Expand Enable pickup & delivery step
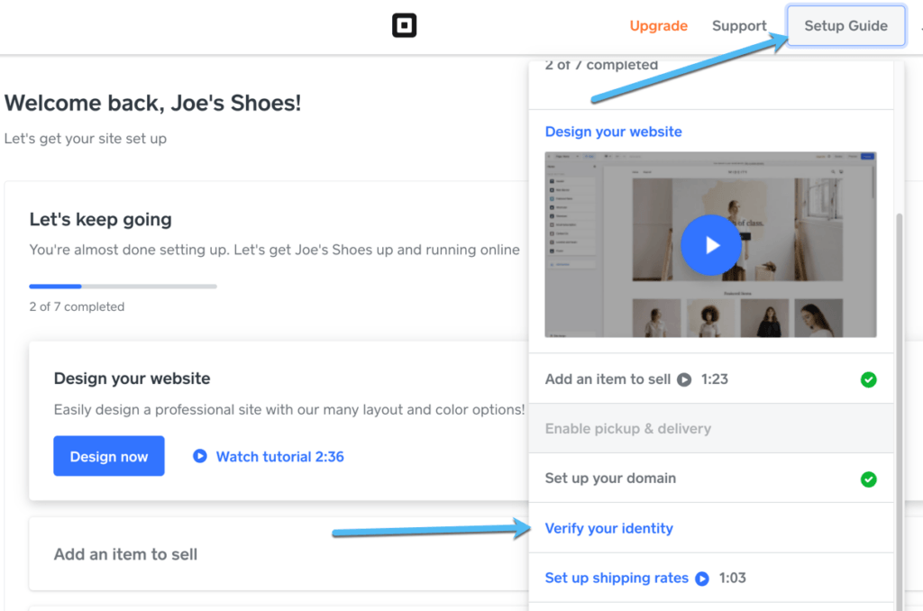The width and height of the screenshot is (923, 611). [x=627, y=429]
